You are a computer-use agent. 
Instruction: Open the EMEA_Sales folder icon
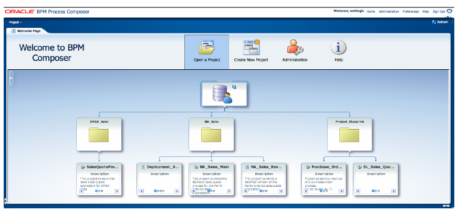pos(99,135)
